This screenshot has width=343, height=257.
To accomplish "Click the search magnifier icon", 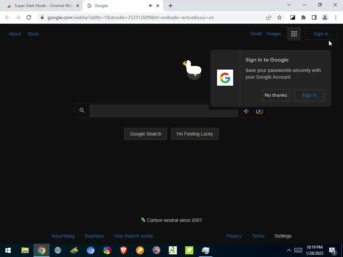I will coord(82,110).
